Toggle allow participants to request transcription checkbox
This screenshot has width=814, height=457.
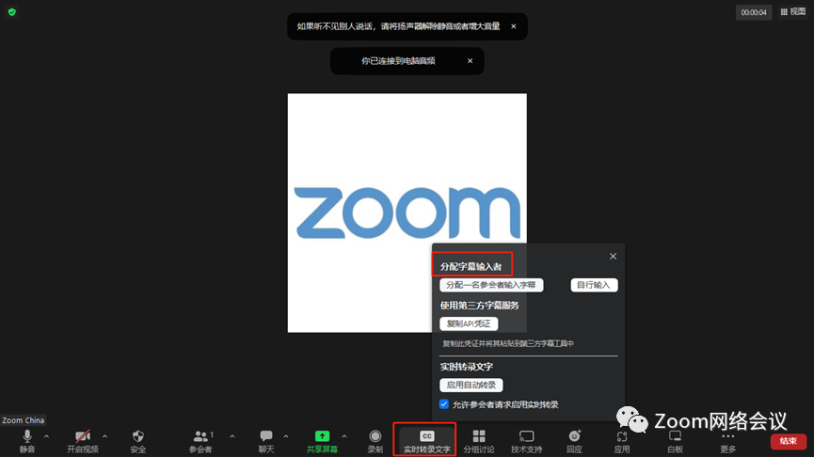coord(444,404)
